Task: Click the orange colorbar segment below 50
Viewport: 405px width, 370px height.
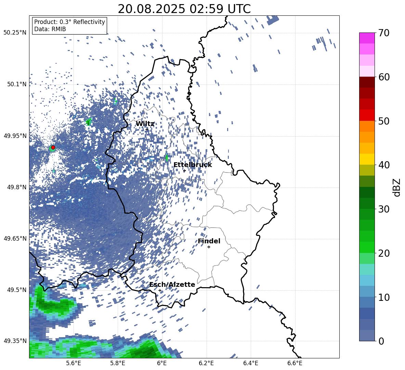Action: point(367,126)
